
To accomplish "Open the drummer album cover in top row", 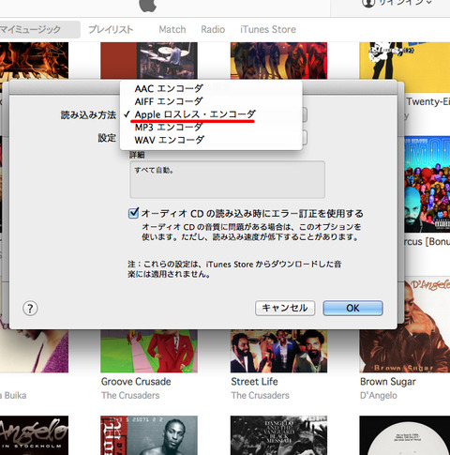I will click(x=149, y=61).
